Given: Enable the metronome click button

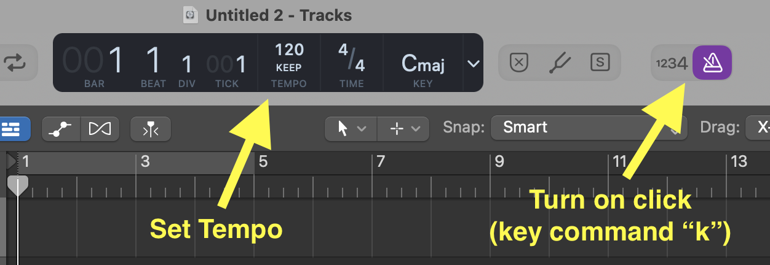Looking at the screenshot, I should pyautogui.click(x=712, y=63).
